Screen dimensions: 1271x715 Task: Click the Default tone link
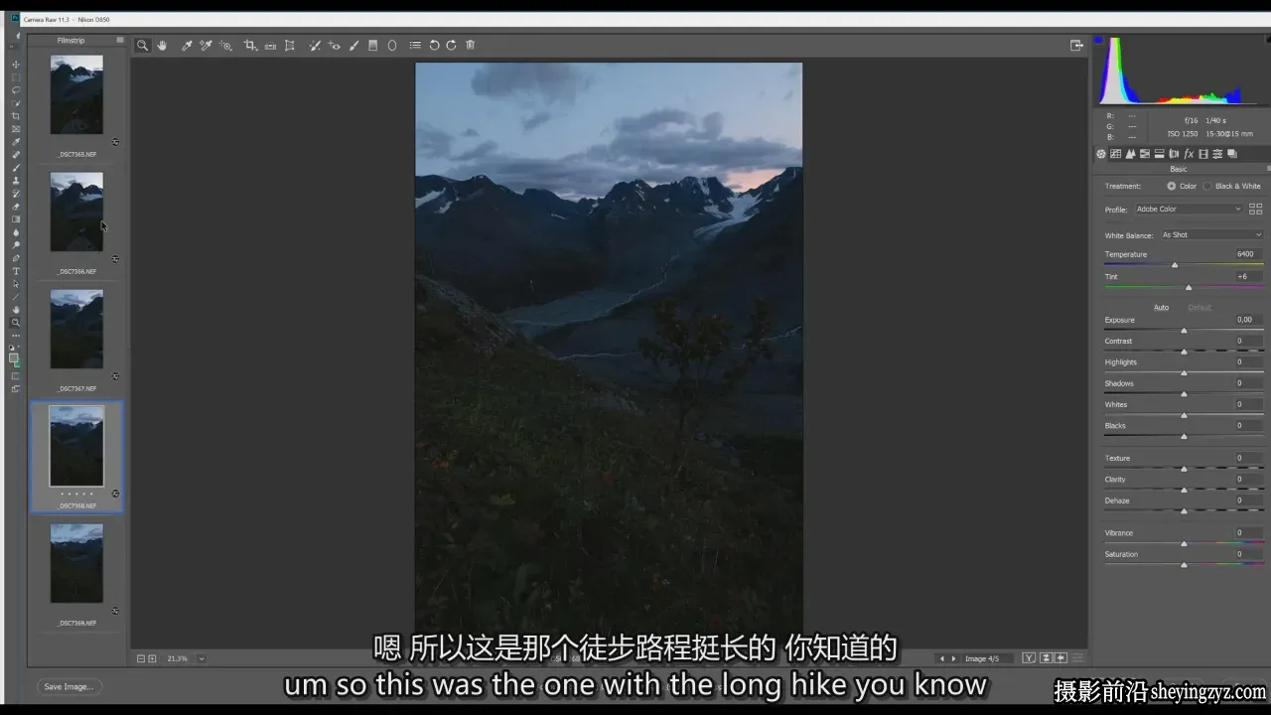point(1200,308)
